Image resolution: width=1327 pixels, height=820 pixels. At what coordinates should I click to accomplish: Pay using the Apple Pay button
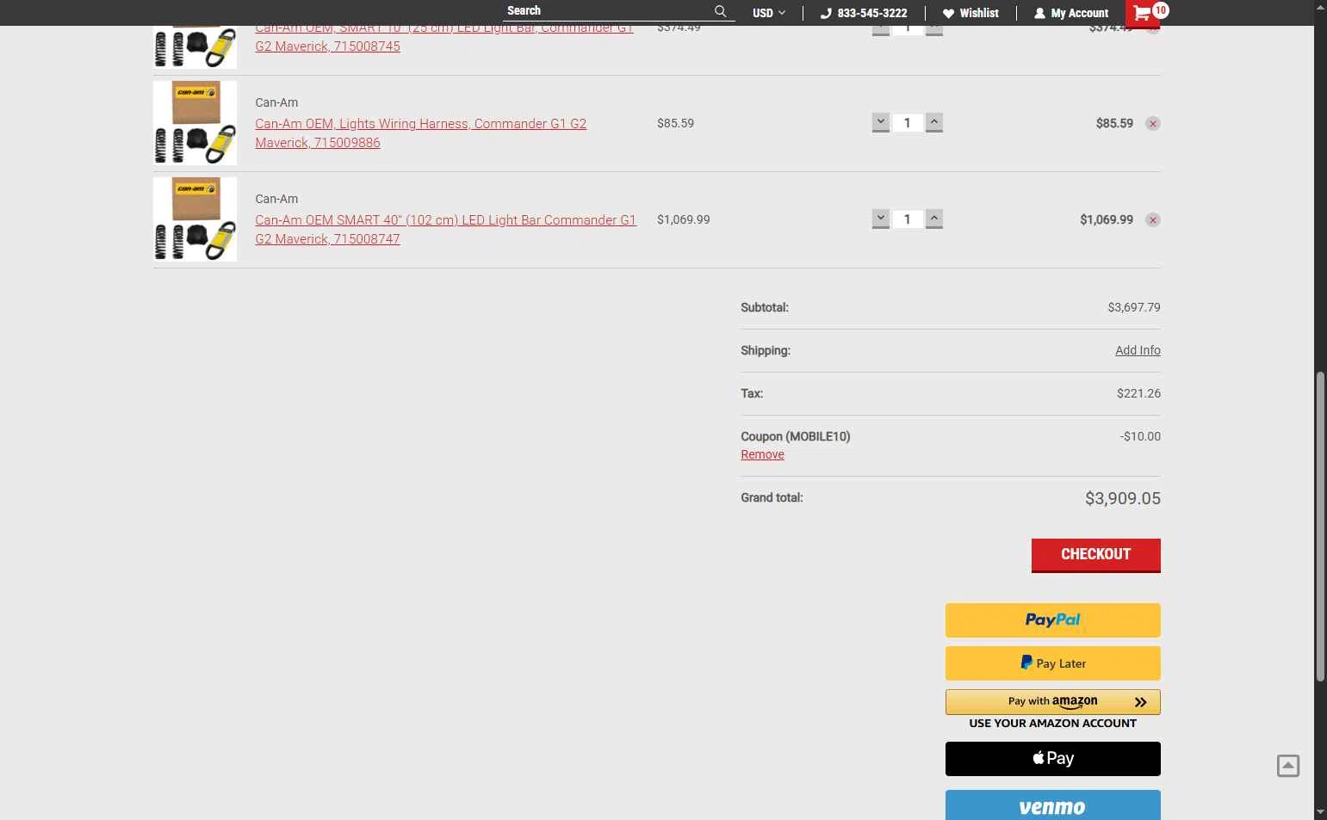click(x=1052, y=759)
